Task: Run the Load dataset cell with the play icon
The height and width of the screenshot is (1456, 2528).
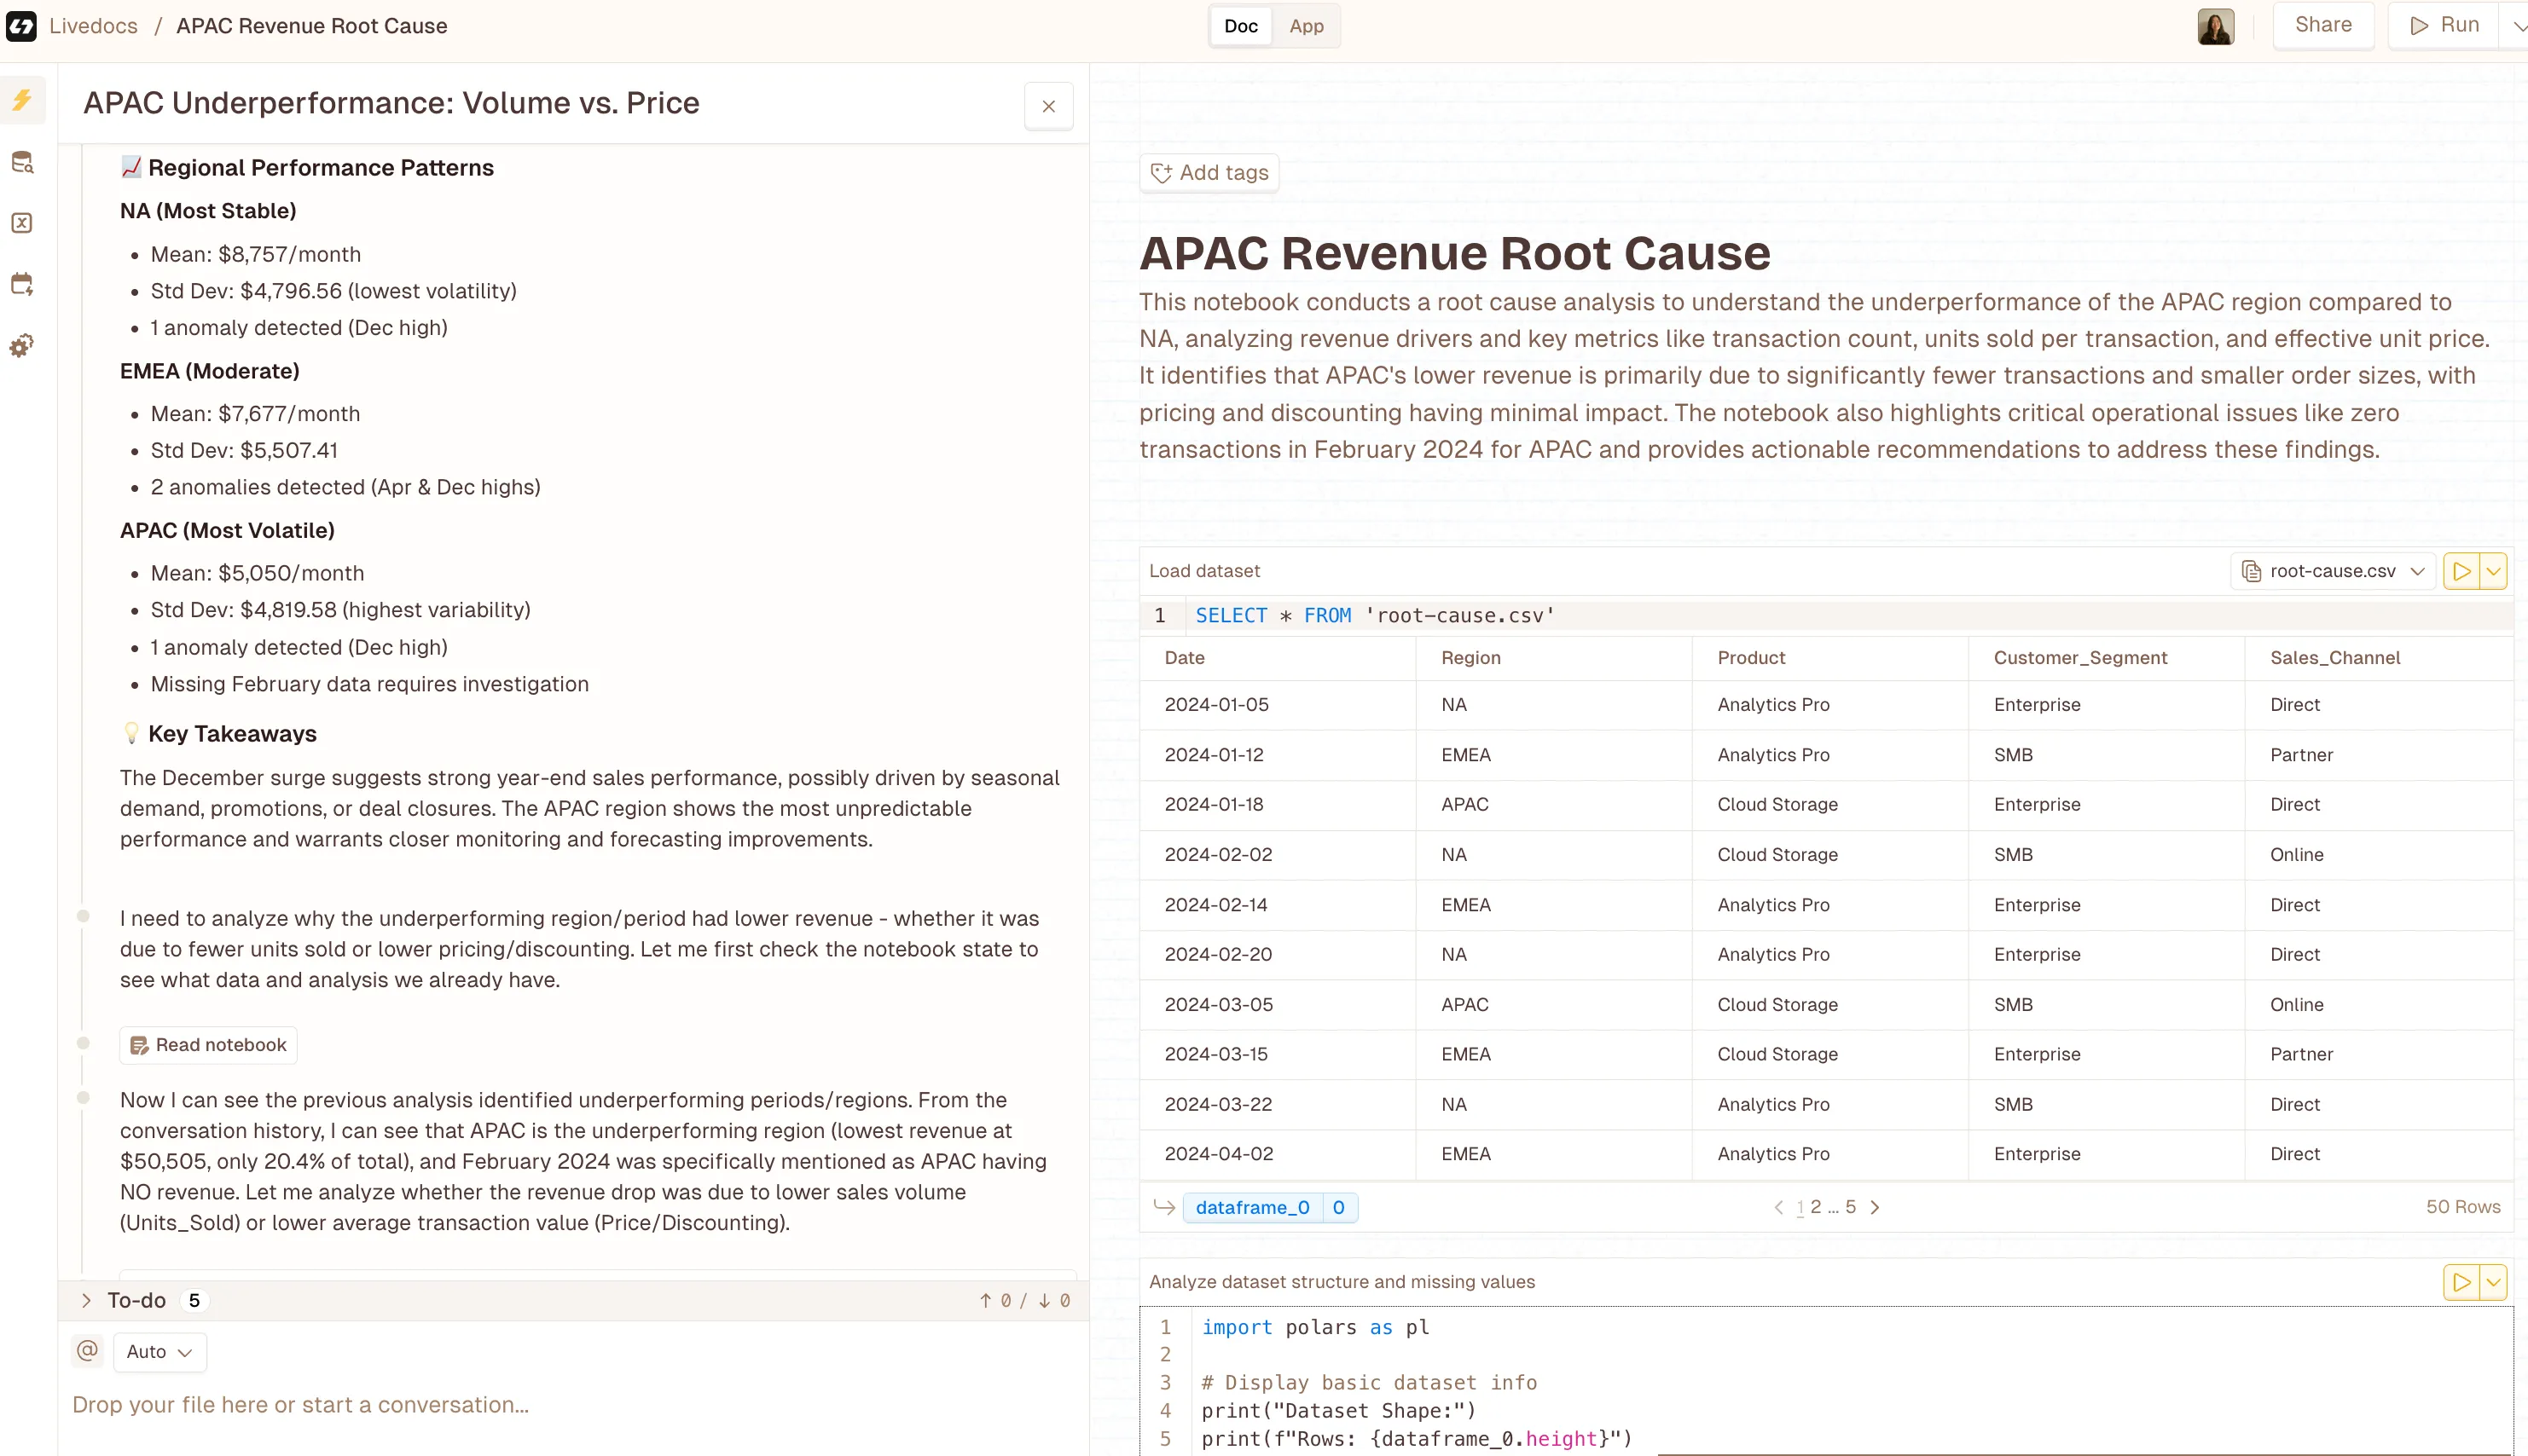Action: pos(2463,570)
